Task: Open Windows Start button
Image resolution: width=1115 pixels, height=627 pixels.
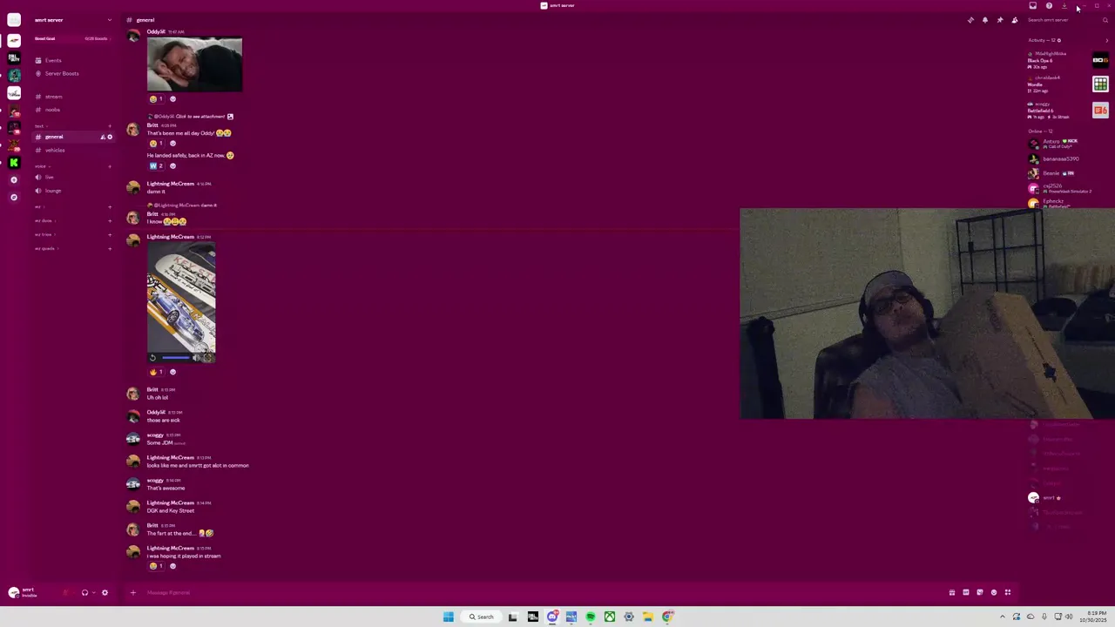Action: tap(449, 617)
